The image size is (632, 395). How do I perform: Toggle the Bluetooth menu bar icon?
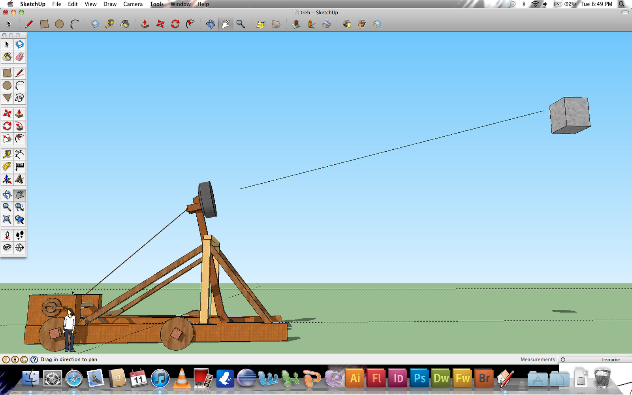point(524,4)
